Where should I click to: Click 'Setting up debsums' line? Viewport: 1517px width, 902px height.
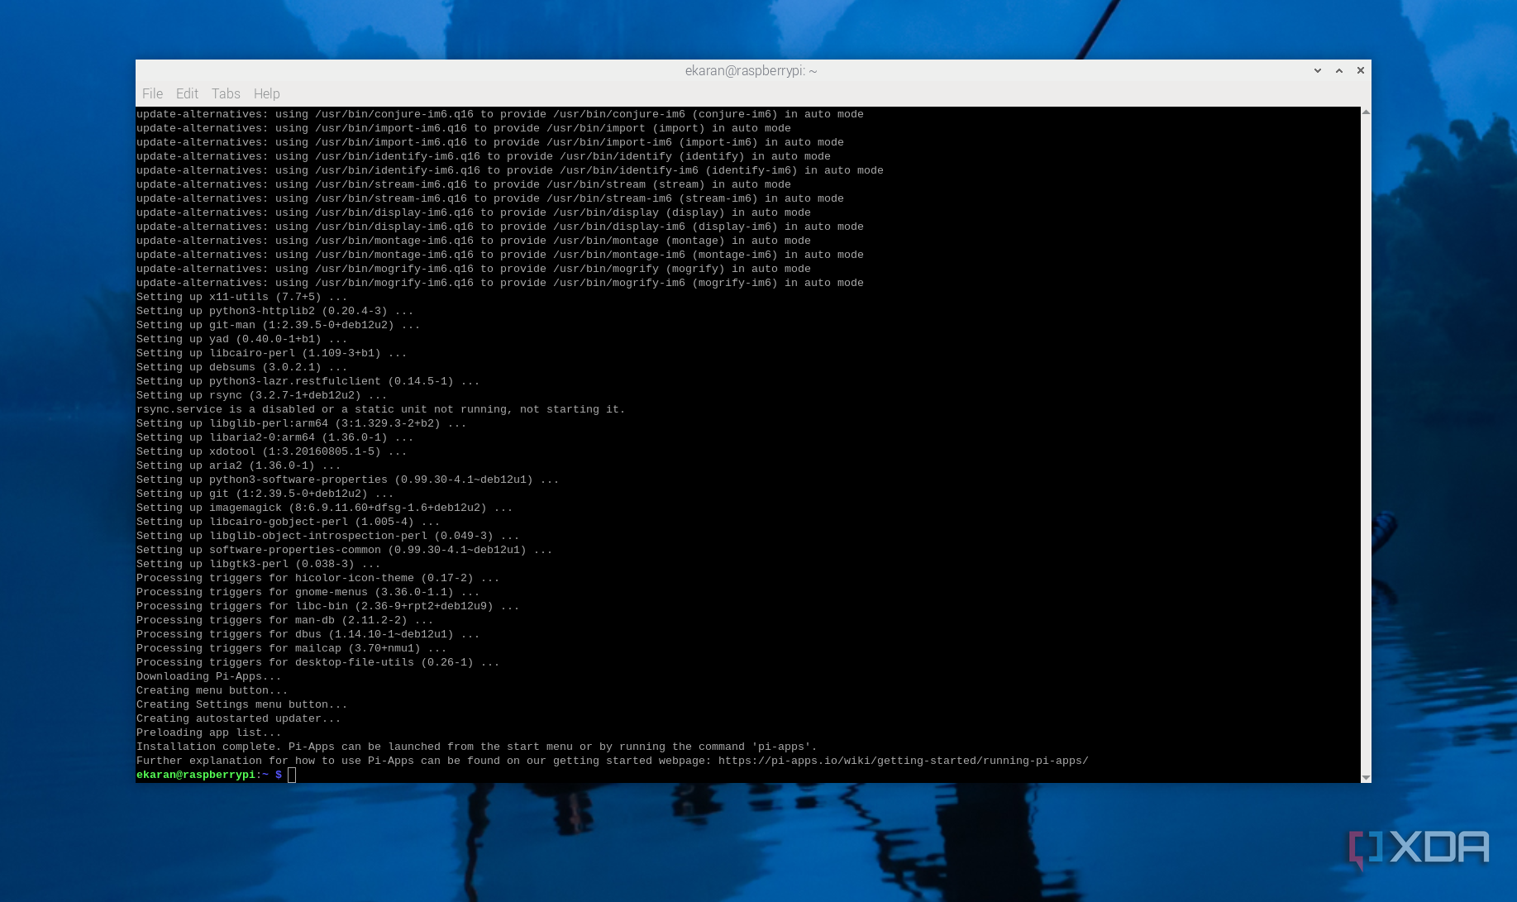pos(242,367)
